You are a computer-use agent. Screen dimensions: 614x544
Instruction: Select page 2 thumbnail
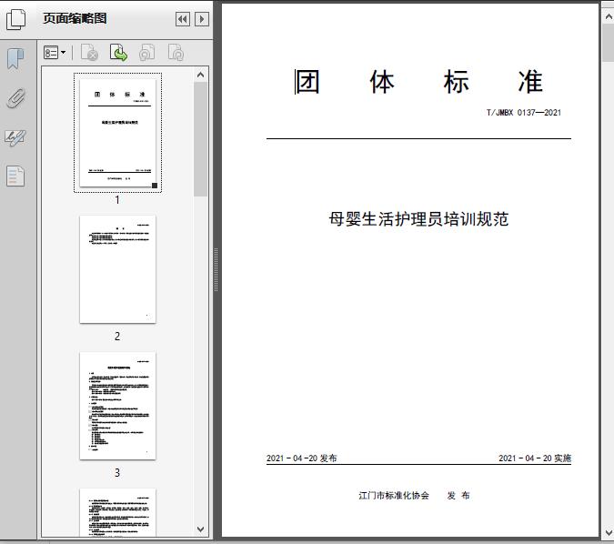(x=117, y=269)
